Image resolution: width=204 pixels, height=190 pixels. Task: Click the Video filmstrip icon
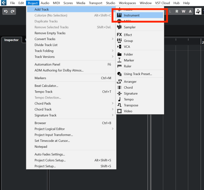(x=119, y=111)
